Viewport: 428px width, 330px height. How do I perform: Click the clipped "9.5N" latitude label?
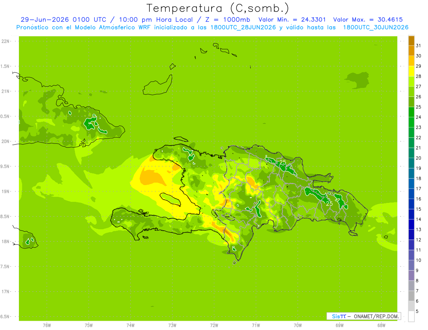5,167
